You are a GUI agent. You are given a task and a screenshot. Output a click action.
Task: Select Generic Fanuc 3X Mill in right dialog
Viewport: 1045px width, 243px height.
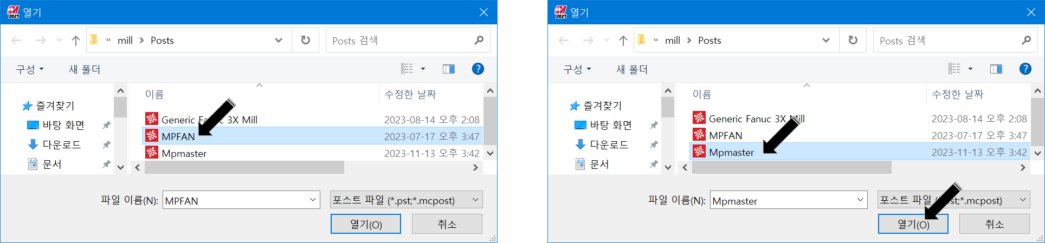860,119
